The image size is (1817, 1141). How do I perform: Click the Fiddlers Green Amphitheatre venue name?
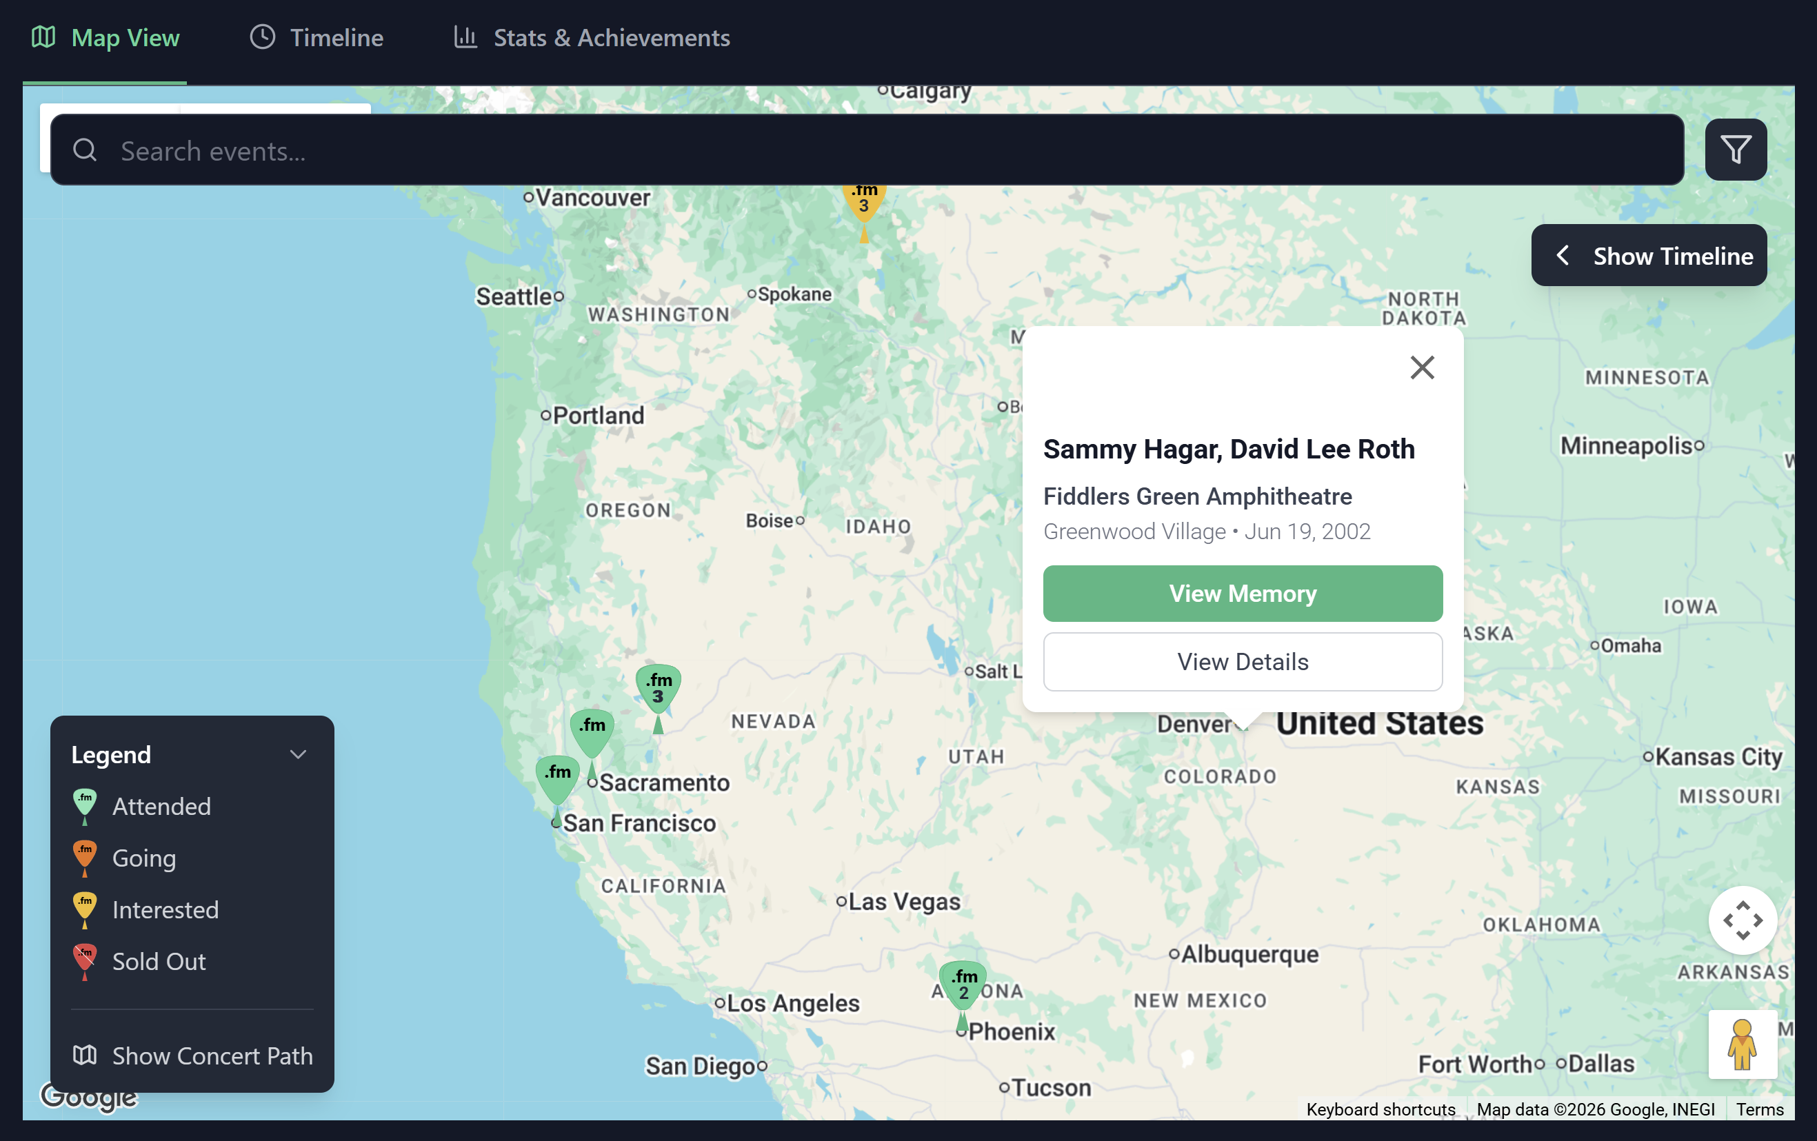click(1197, 496)
